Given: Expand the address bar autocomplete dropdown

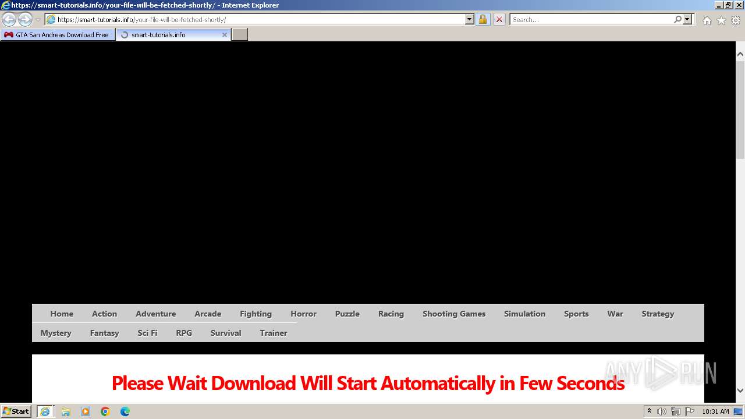Looking at the screenshot, I should [x=470, y=19].
